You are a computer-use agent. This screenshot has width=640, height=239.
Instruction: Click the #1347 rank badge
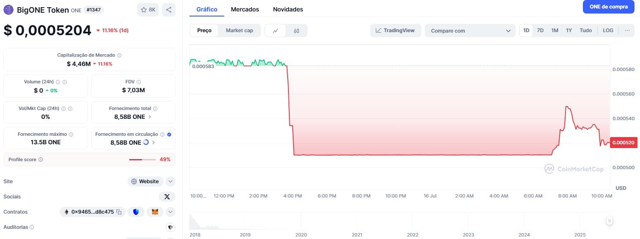(x=93, y=9)
